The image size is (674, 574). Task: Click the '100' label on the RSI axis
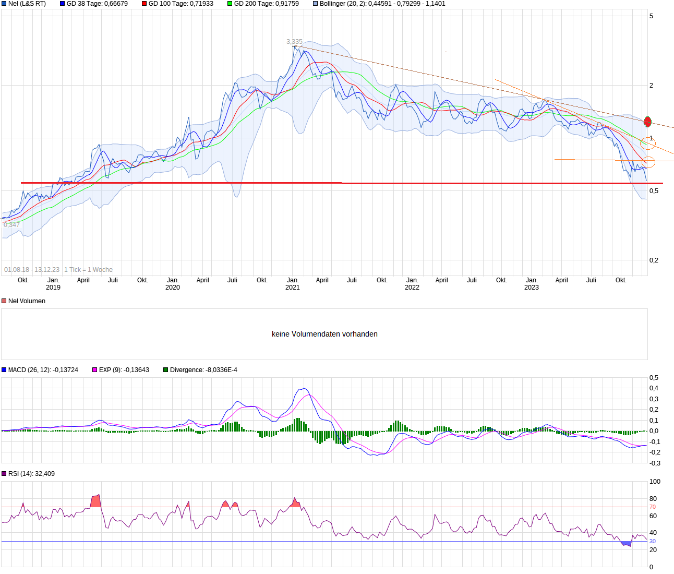click(x=655, y=482)
